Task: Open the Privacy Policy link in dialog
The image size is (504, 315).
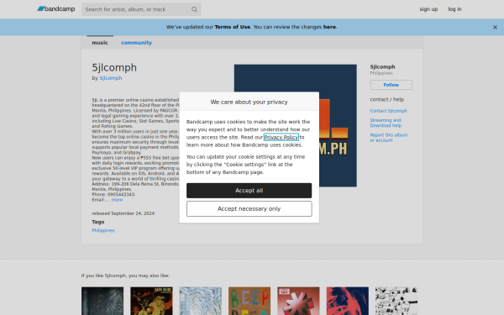Action: pos(281,137)
